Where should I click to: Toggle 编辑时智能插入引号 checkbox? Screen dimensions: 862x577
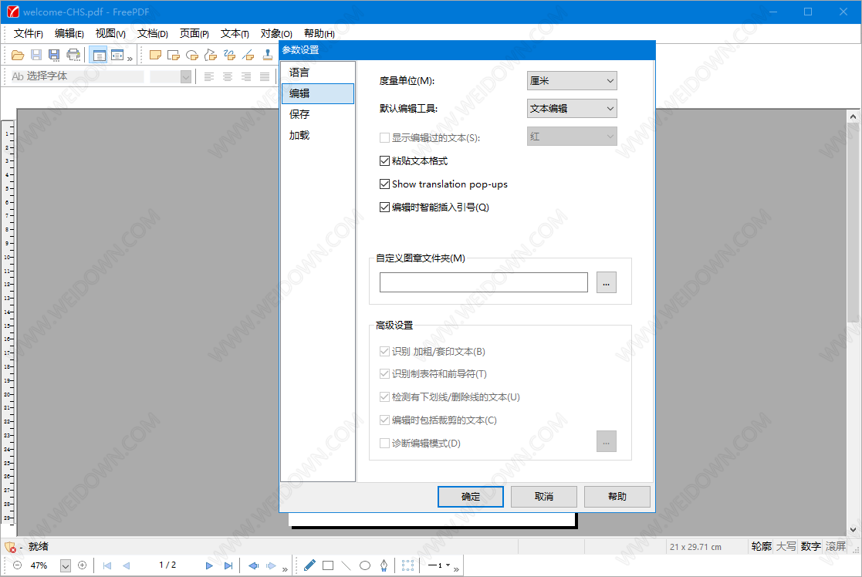coord(385,208)
